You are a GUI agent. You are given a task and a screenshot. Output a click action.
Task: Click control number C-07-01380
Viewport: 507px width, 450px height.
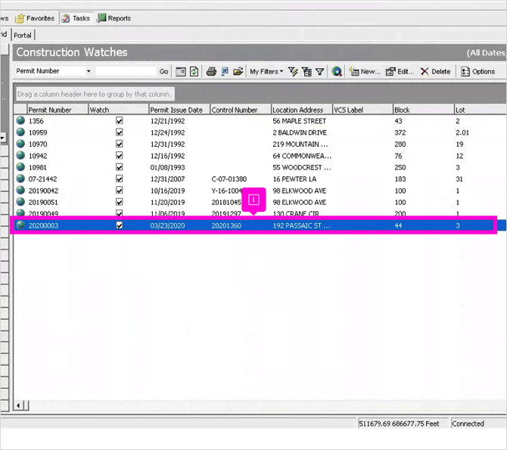229,179
